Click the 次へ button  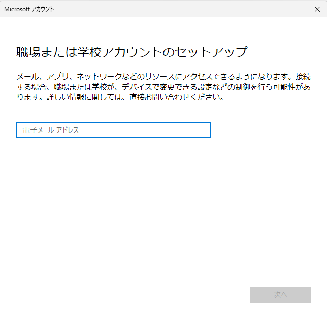(x=280, y=295)
